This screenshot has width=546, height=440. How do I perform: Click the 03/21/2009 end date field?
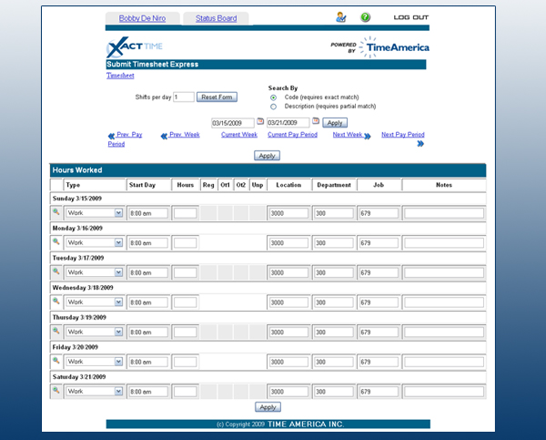click(x=288, y=123)
